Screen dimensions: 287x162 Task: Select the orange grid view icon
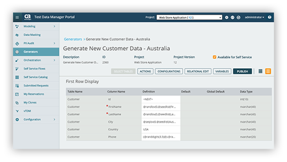pos(268,71)
